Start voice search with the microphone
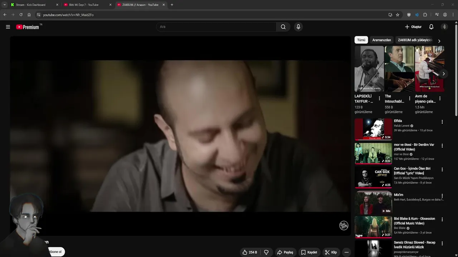The height and width of the screenshot is (257, 458). pos(298,27)
